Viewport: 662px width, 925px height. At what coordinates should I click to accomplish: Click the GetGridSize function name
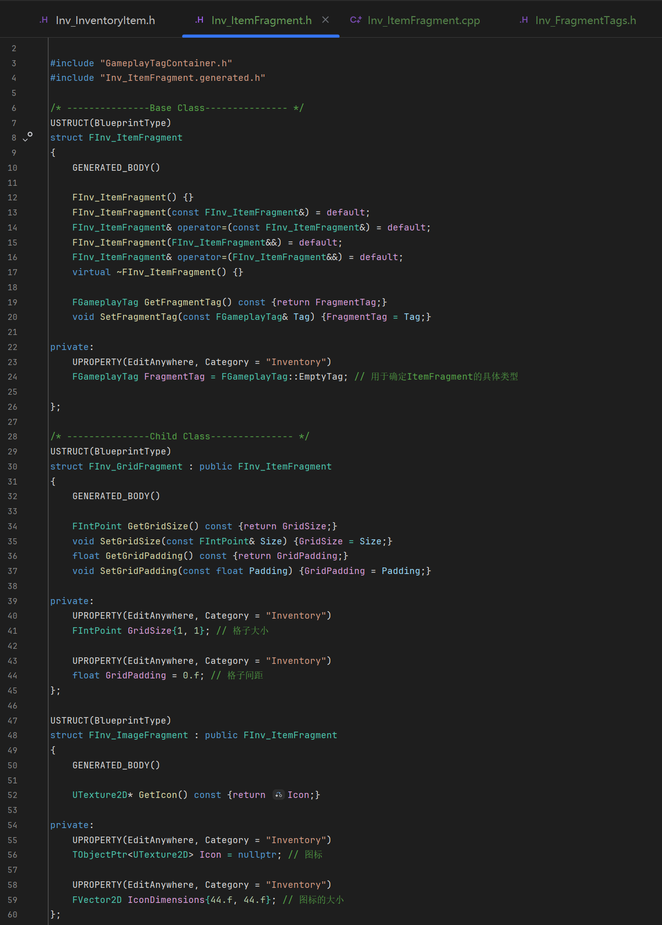(158, 526)
